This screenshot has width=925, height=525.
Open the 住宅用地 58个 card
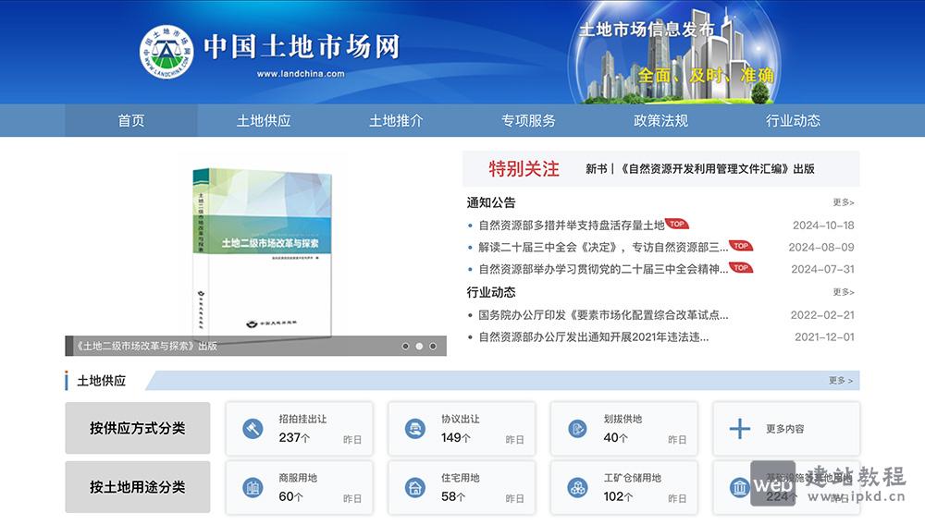click(x=462, y=487)
